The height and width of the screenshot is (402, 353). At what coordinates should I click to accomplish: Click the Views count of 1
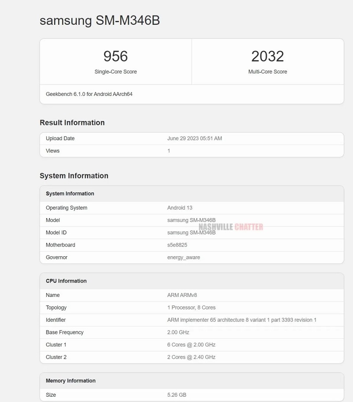tap(169, 151)
